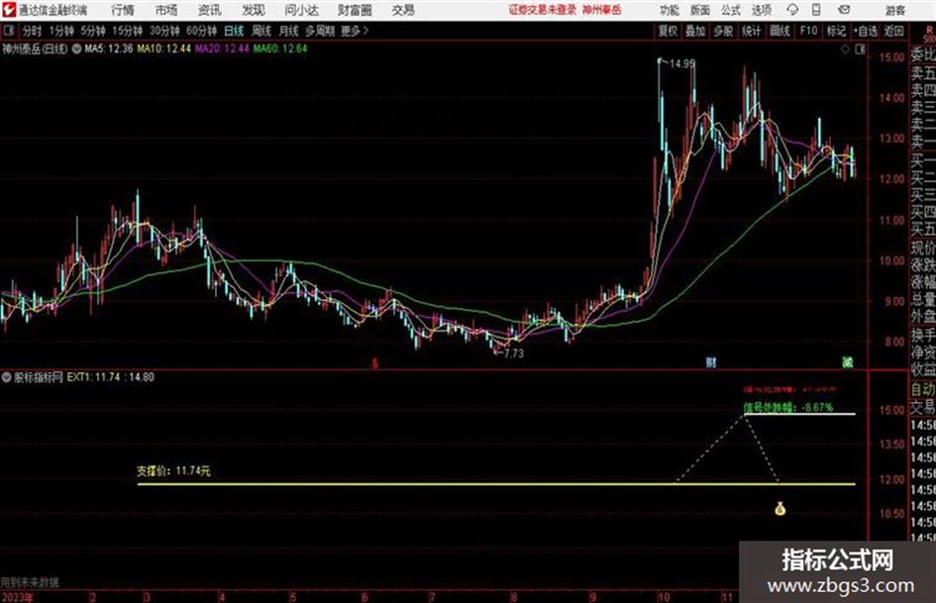Click the MA5: 12.36 value
Image resolution: width=936 pixels, height=603 pixels.
[109, 49]
